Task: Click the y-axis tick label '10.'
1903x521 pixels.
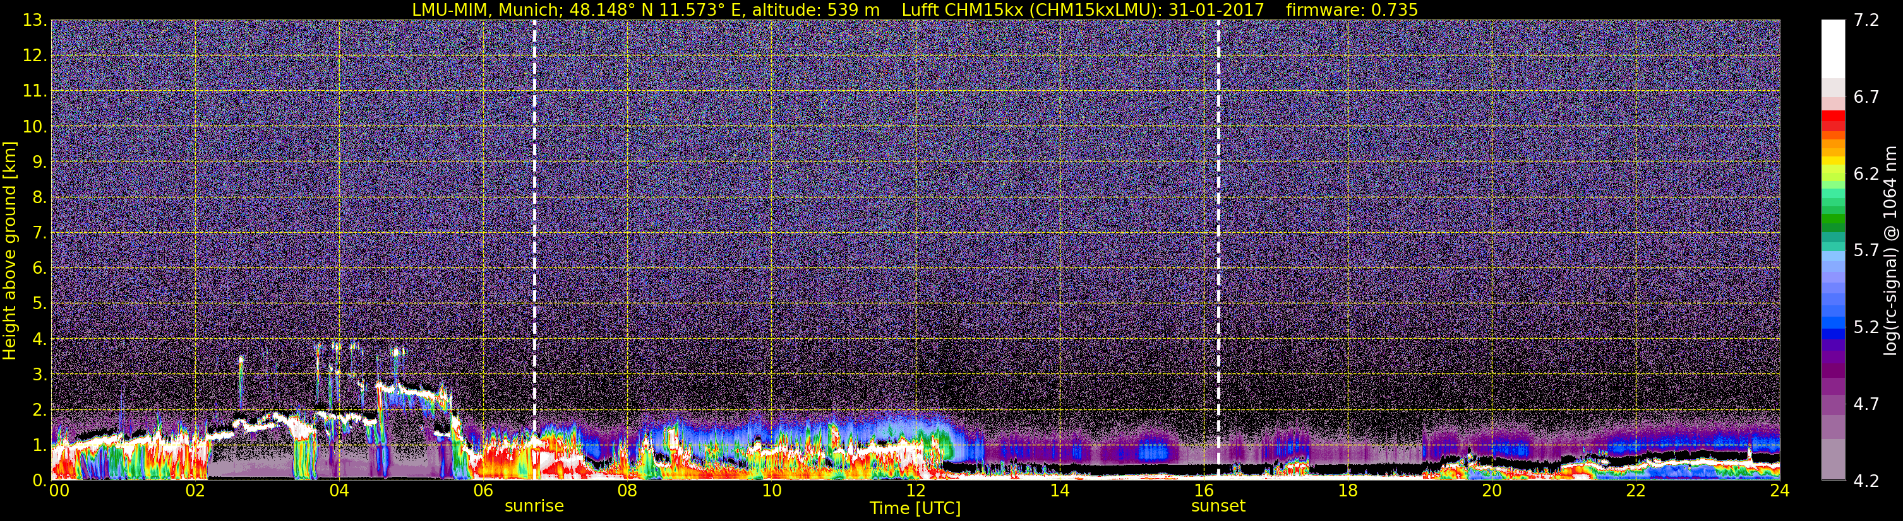Action: point(35,126)
